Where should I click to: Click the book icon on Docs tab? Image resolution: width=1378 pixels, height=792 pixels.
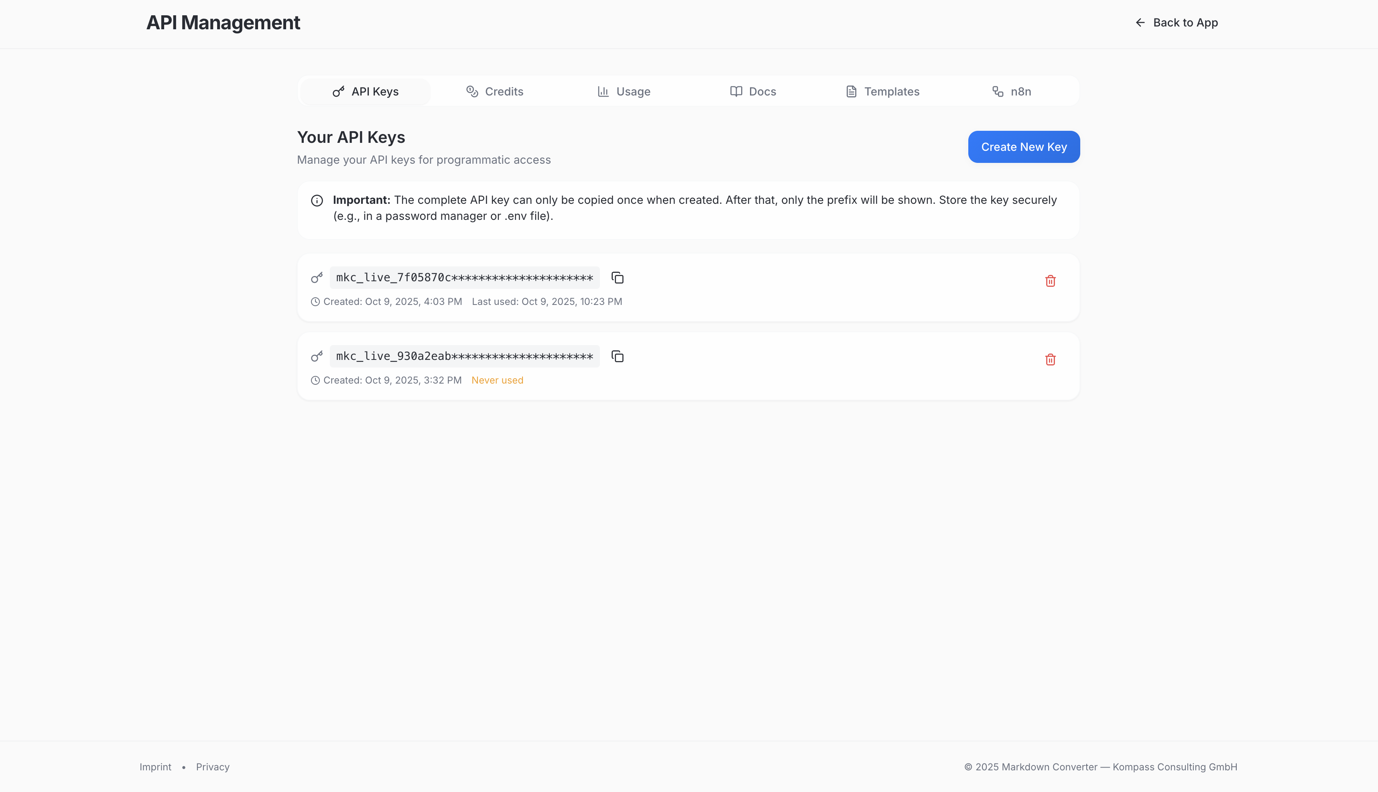(x=736, y=91)
